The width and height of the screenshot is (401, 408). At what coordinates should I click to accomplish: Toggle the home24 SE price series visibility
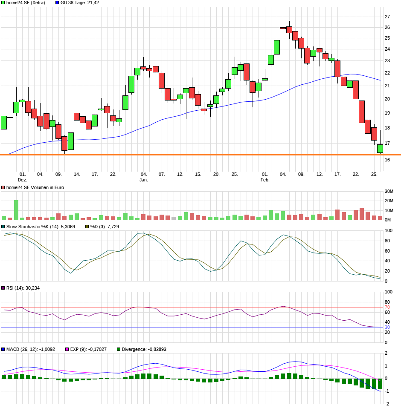tap(3, 3)
